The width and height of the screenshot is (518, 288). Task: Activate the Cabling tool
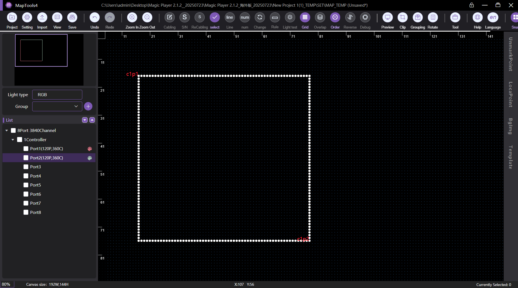(x=170, y=17)
